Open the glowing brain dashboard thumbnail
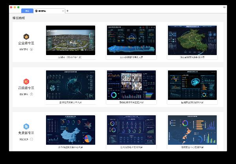Viewport: 236px width, 164px height. tap(192, 85)
